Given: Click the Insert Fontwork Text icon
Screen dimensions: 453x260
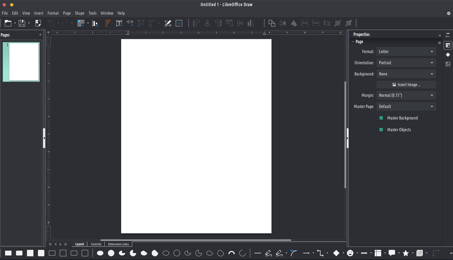Looking at the screenshot, I should (108, 23).
